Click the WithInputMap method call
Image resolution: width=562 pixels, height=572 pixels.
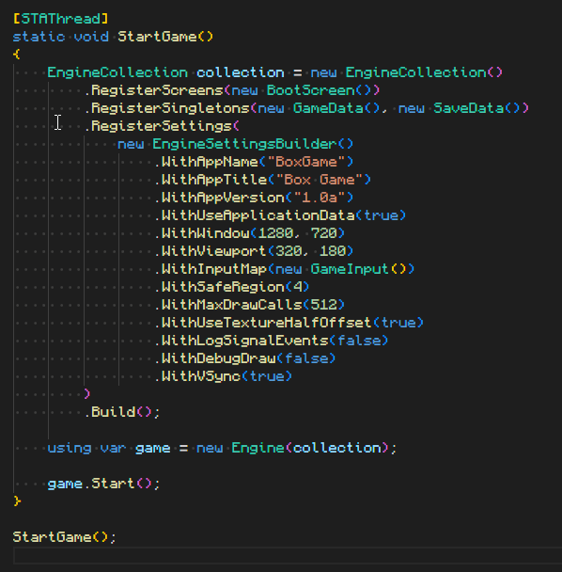[x=214, y=269]
